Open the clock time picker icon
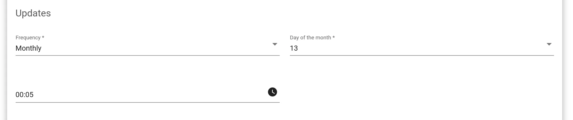The height and width of the screenshot is (120, 573). click(272, 92)
